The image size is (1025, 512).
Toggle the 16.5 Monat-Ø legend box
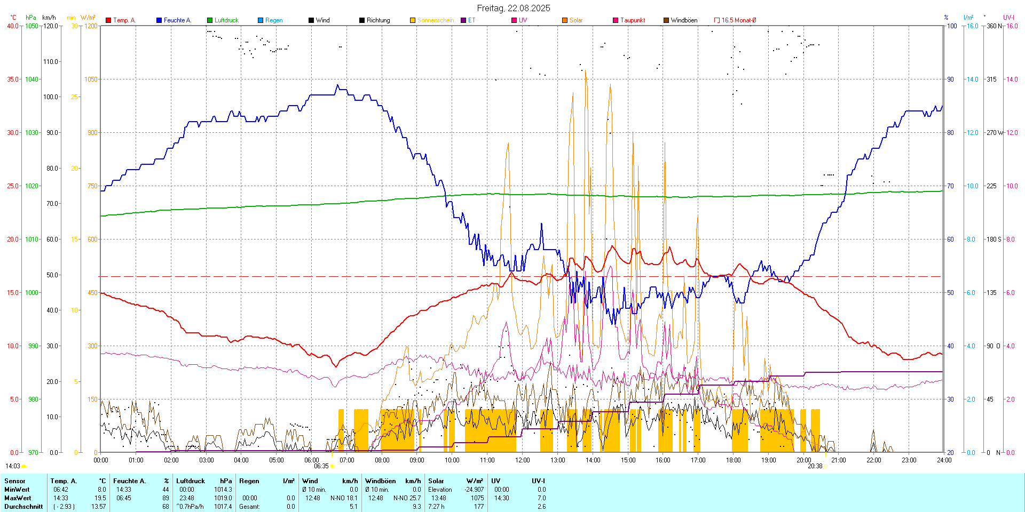tap(717, 20)
